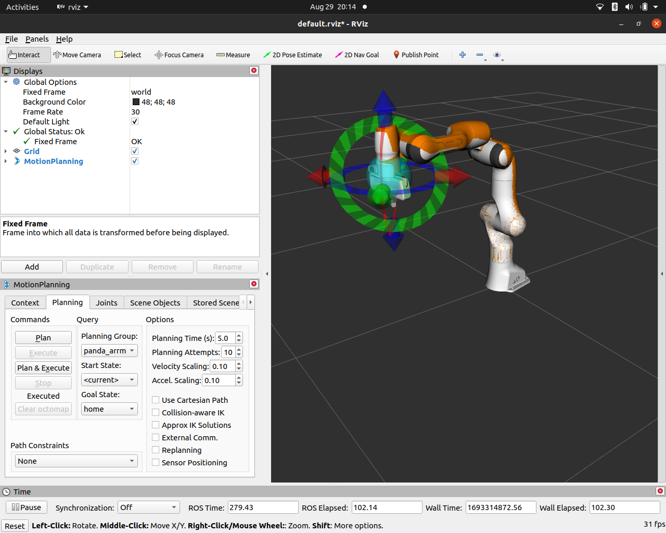Open the Bluetooth tray icon
This screenshot has width=666, height=533.
point(614,7)
